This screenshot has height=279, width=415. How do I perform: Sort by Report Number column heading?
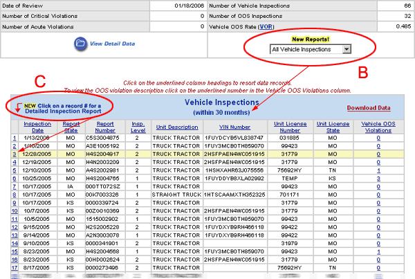(105, 127)
